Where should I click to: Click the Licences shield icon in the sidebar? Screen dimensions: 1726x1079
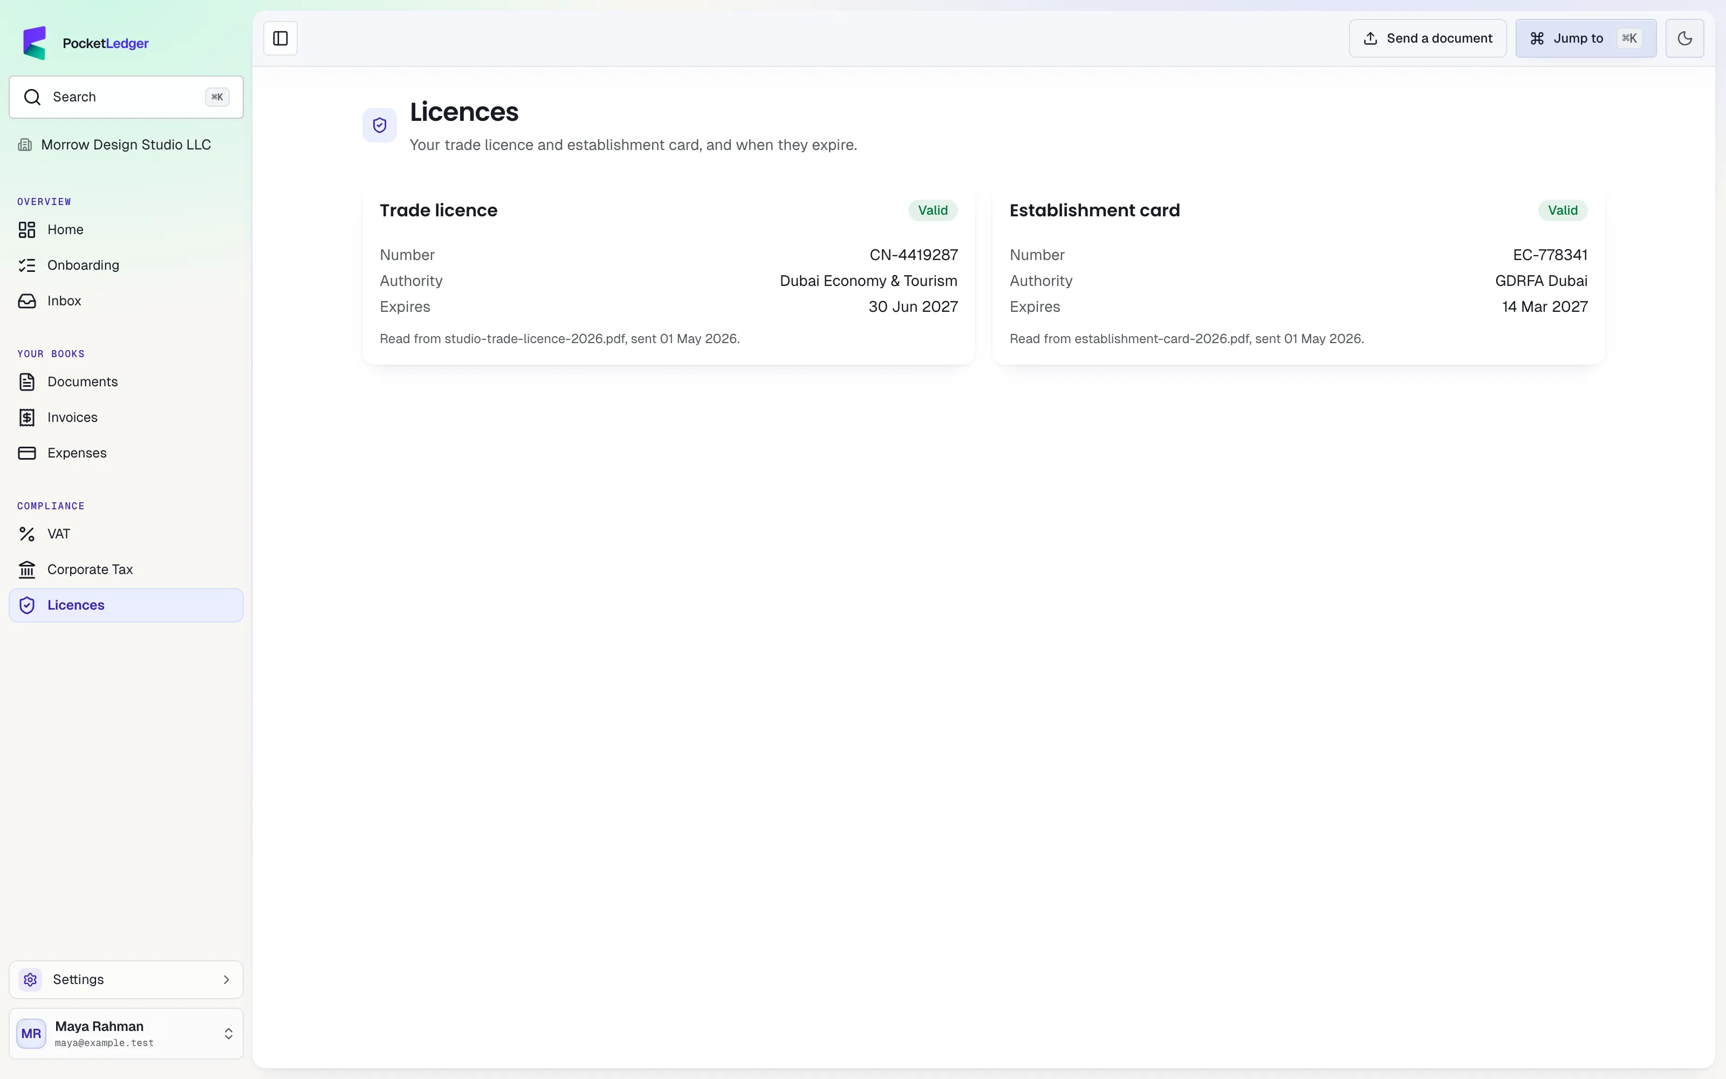tap(27, 605)
